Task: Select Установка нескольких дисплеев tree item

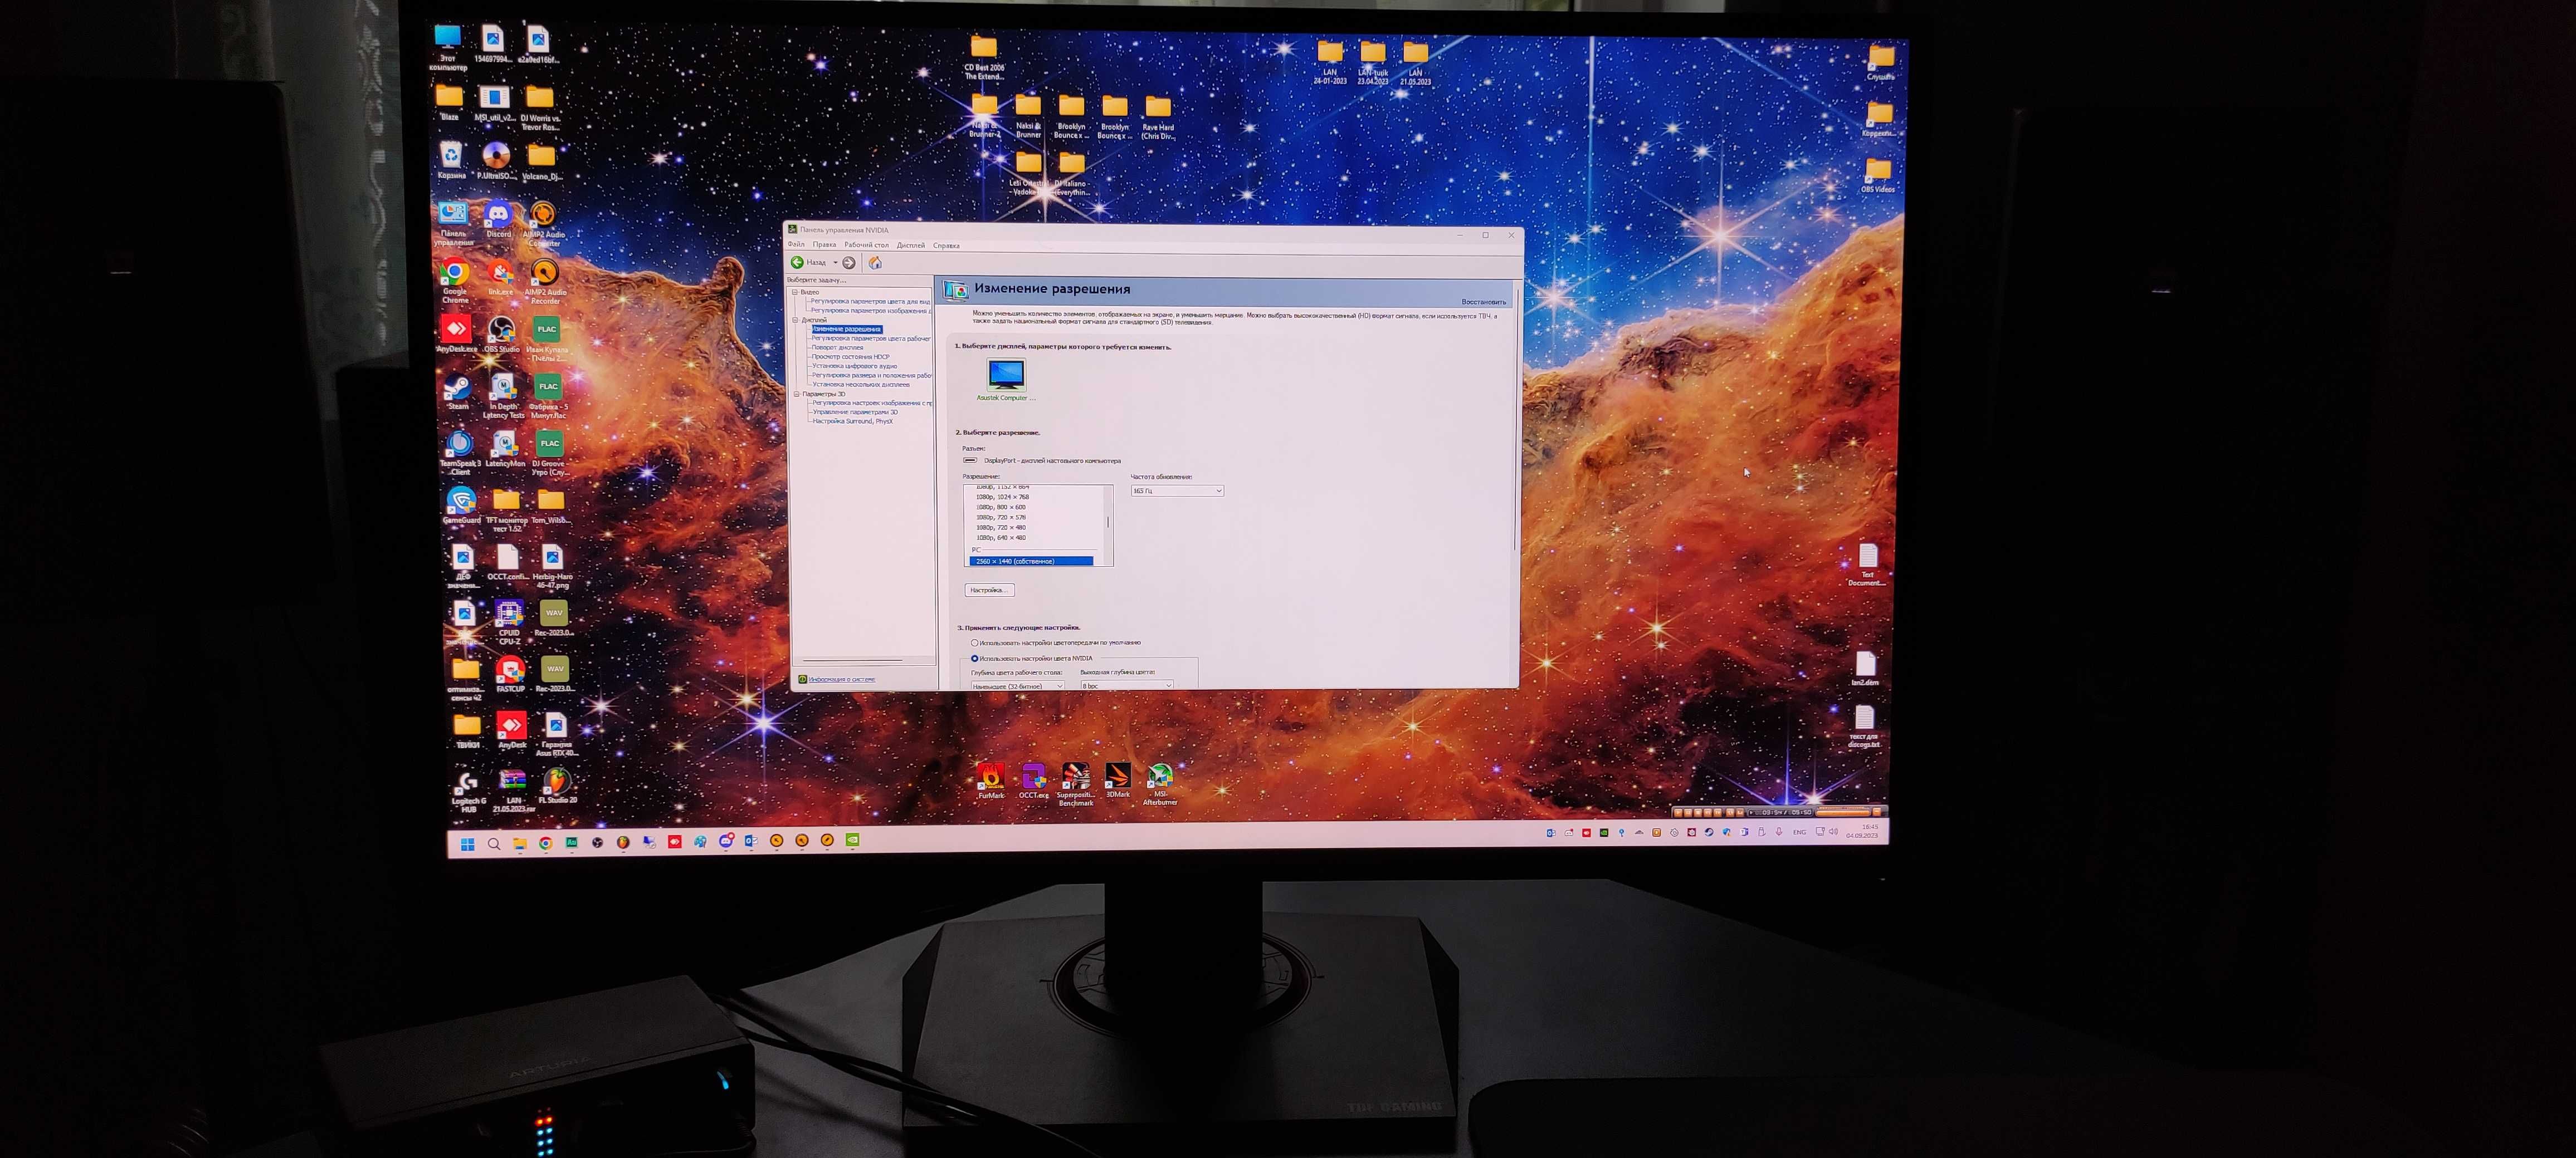Action: 861,384
